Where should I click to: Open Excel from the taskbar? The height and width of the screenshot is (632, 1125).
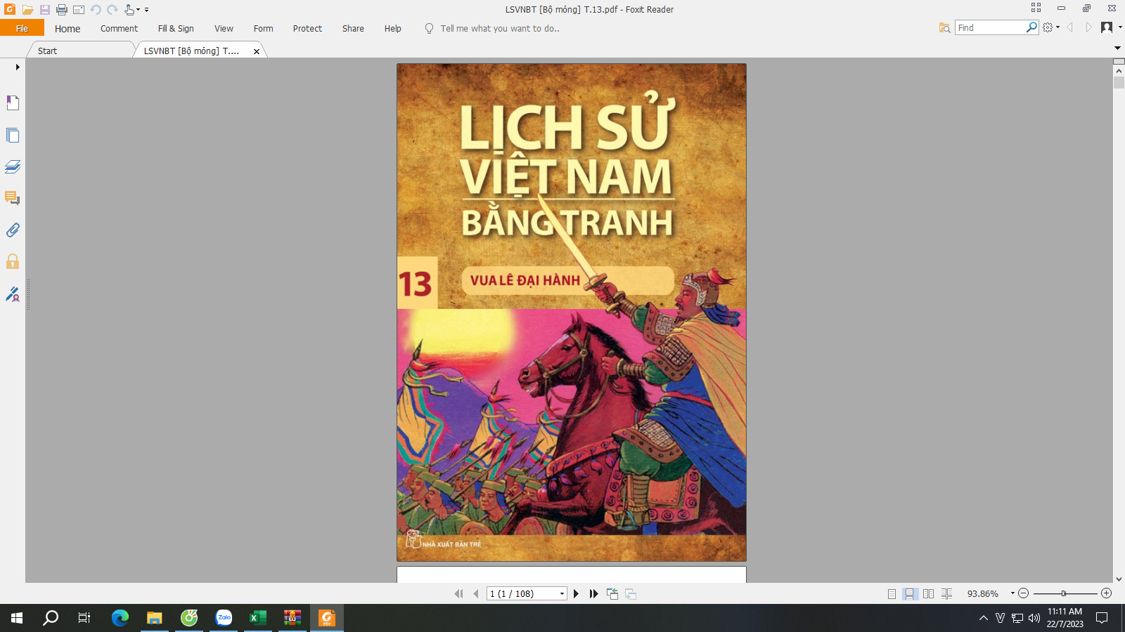pos(258,618)
